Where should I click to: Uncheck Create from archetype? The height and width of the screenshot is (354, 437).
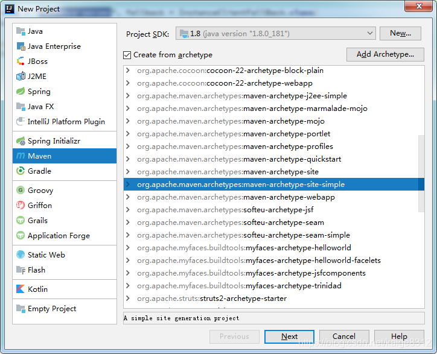click(127, 55)
